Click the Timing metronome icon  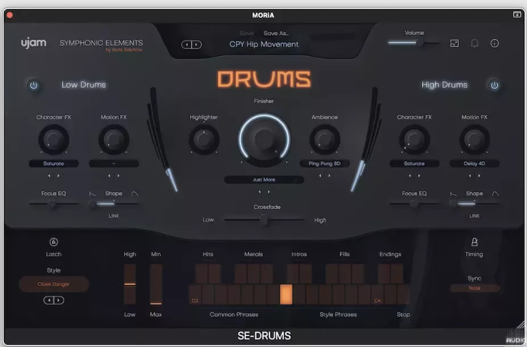point(474,242)
